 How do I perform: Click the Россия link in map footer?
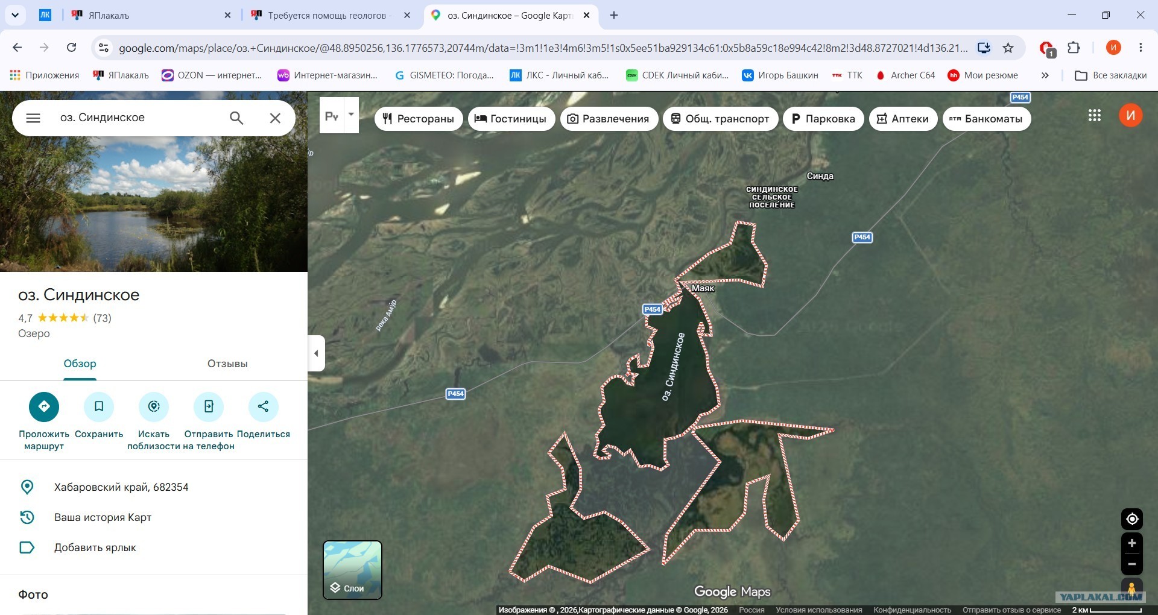[x=751, y=610]
